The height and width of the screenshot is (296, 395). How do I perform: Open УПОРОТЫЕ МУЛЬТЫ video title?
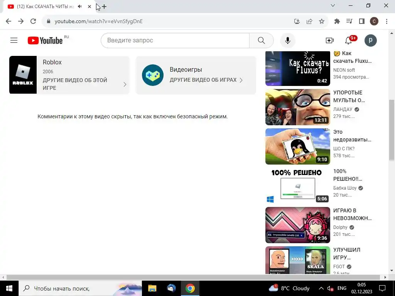tap(349, 96)
